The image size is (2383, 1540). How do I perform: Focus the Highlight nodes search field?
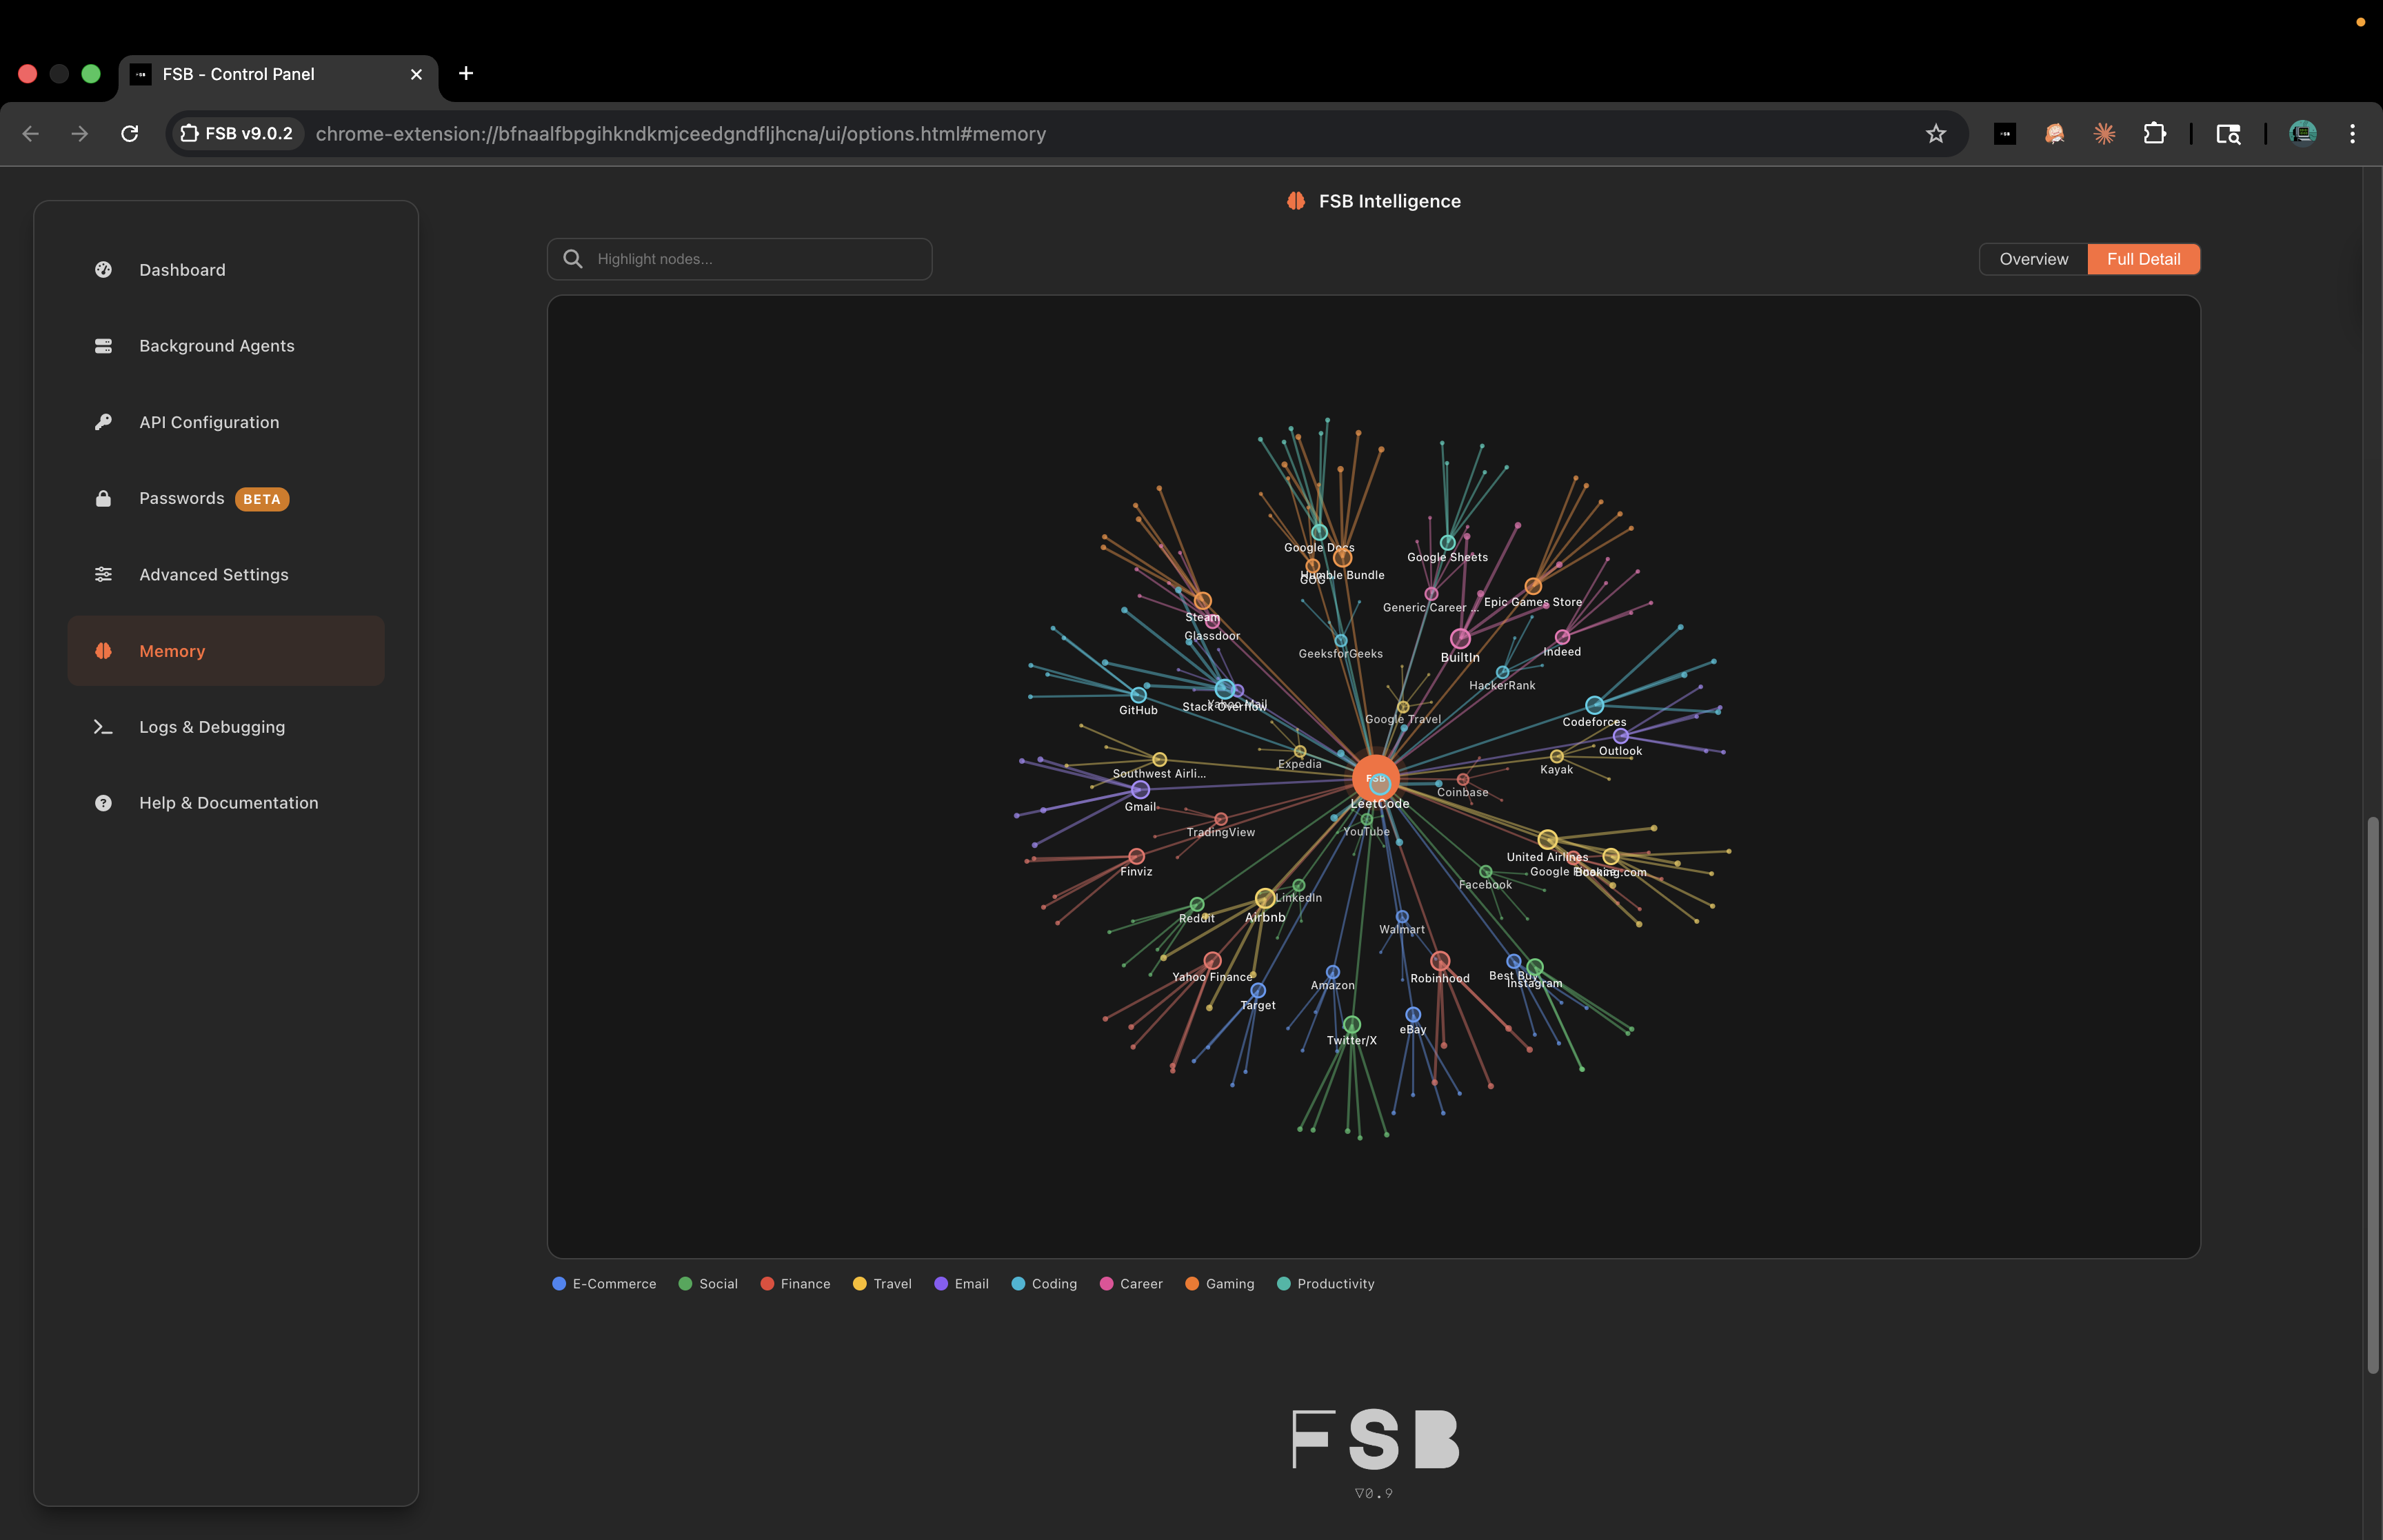[740, 259]
